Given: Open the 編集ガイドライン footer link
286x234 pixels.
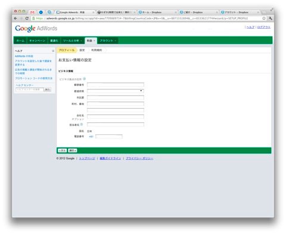Looking at the screenshot, I should click(x=110, y=158).
